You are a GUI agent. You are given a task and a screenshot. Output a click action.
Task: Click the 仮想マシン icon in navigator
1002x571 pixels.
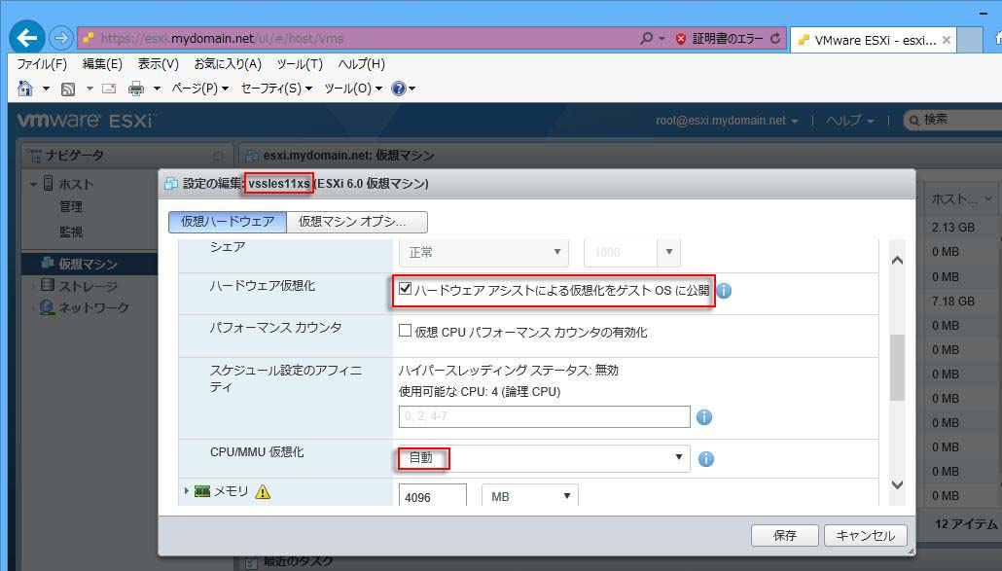coord(48,263)
